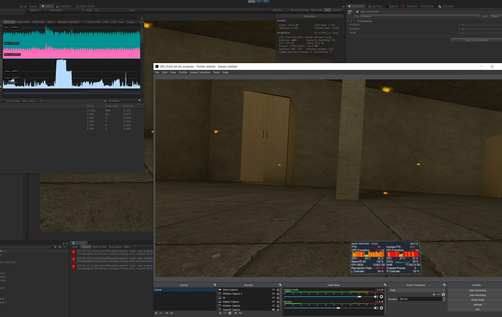
Task: Show the Window Capture 2 source
Action: [273, 294]
